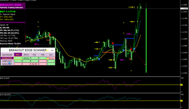Open EURUSD H1 scanner cell

coord(34,58)
